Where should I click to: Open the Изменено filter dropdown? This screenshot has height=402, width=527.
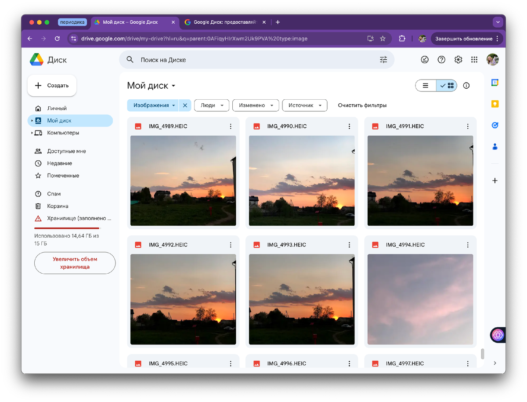(256, 105)
